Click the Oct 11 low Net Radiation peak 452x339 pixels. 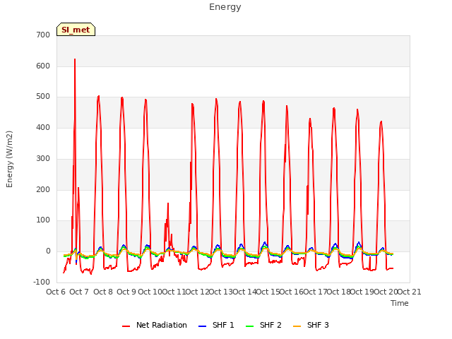click(168, 203)
